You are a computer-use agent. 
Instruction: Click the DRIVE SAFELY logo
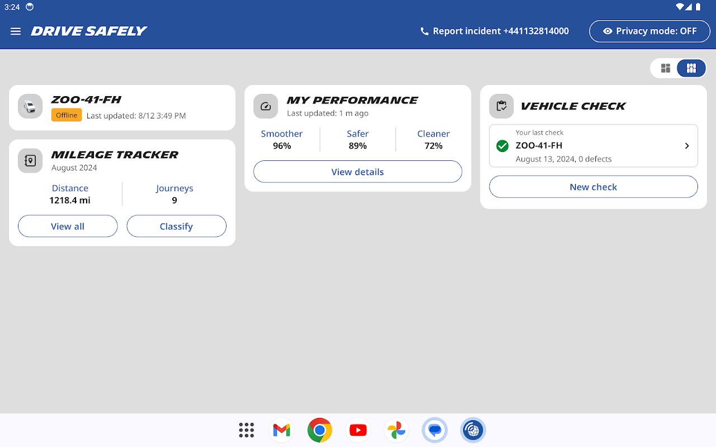pyautogui.click(x=89, y=31)
